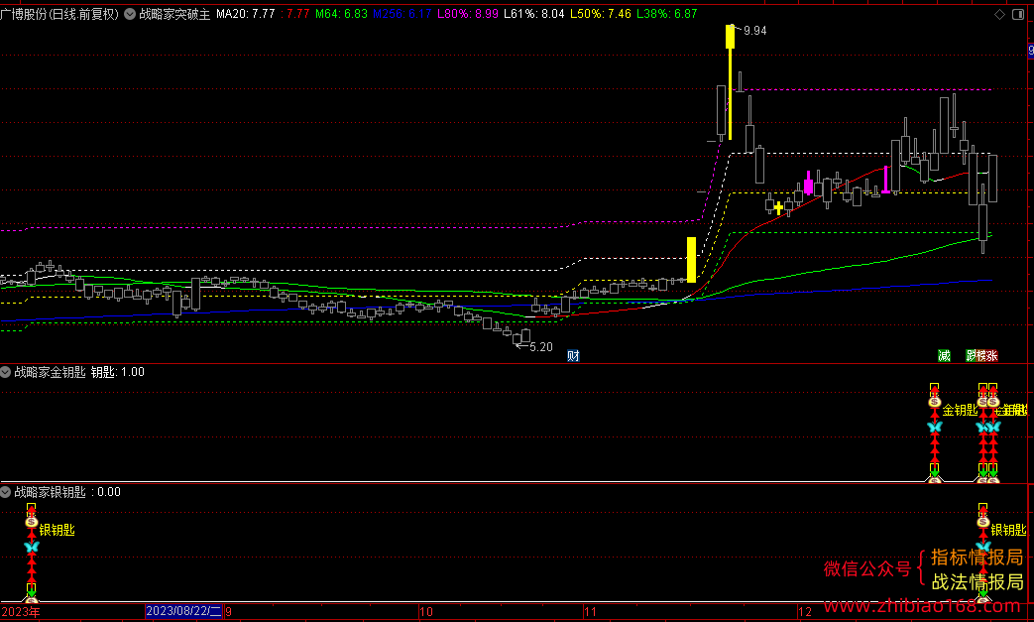Click the 战略家金钥匙 indicator title

51,373
